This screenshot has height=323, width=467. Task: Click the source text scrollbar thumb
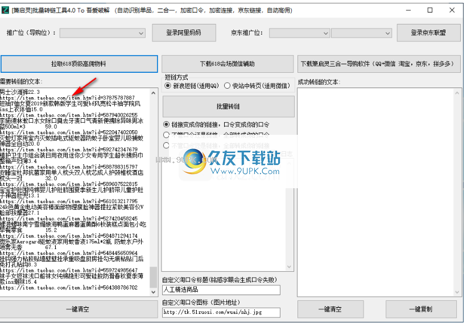pos(154,277)
